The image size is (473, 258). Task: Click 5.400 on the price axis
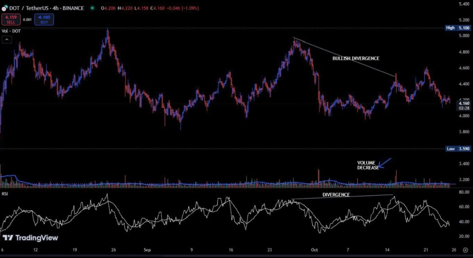point(464,4)
